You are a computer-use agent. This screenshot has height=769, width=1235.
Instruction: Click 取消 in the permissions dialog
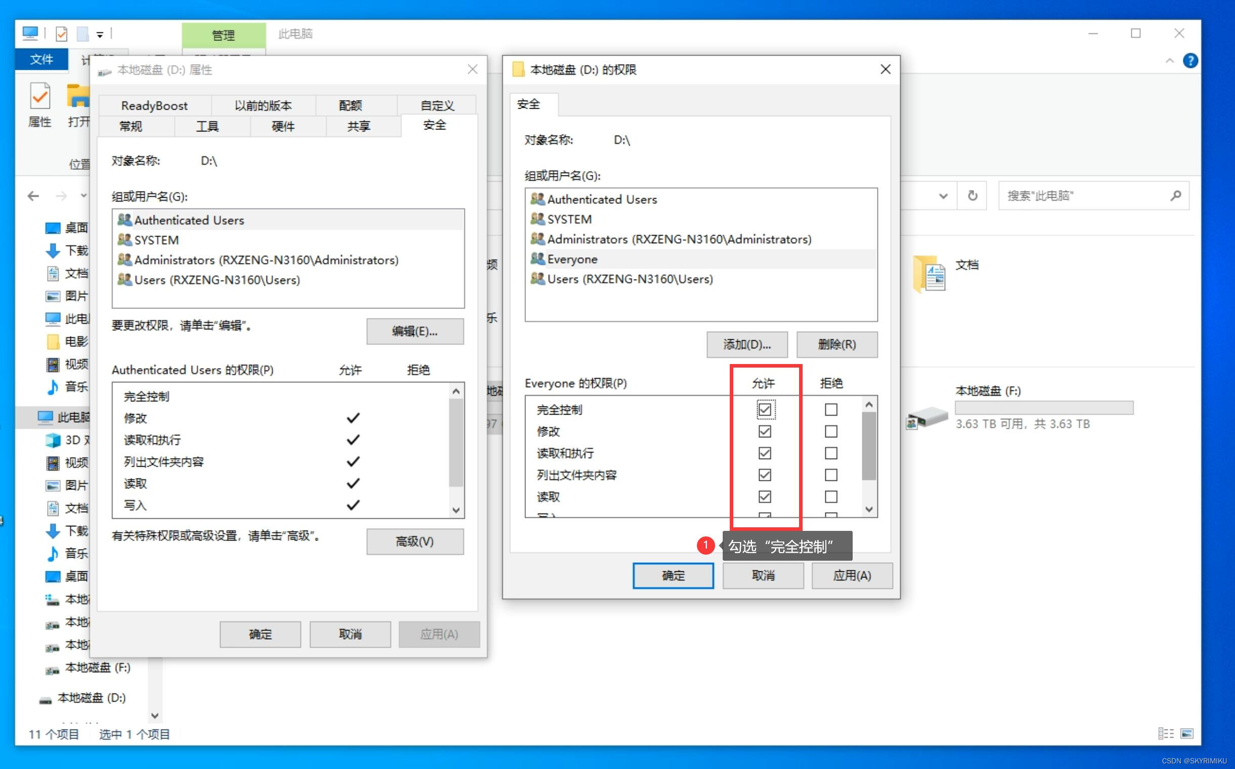(x=763, y=576)
